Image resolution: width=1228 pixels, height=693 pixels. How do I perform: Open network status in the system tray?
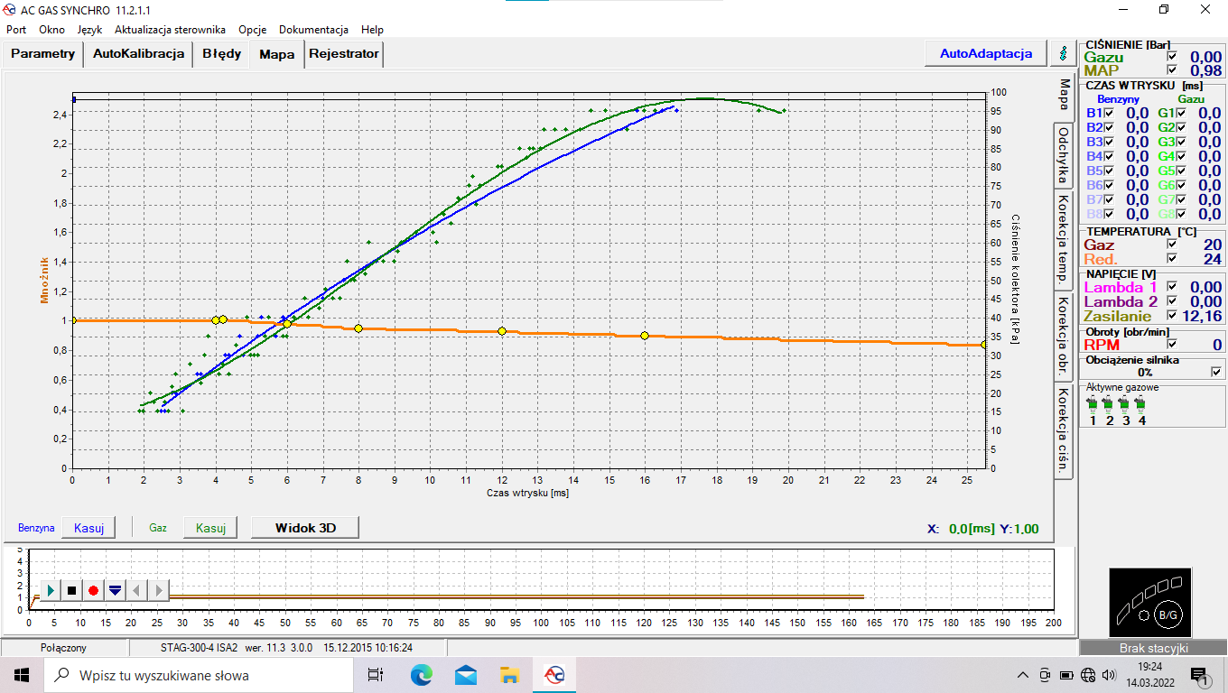pos(1087,675)
